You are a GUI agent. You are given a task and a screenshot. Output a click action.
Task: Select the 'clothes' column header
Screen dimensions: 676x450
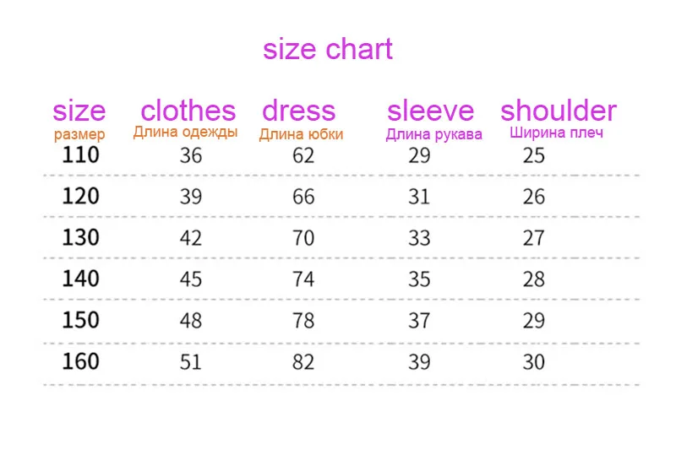(188, 111)
